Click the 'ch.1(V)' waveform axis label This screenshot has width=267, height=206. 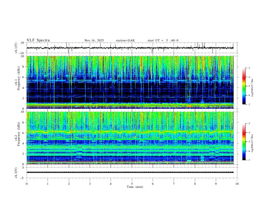[x=16, y=48]
